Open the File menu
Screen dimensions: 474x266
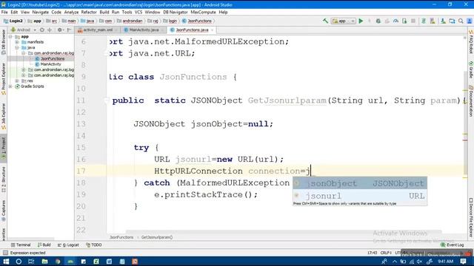tap(4, 12)
